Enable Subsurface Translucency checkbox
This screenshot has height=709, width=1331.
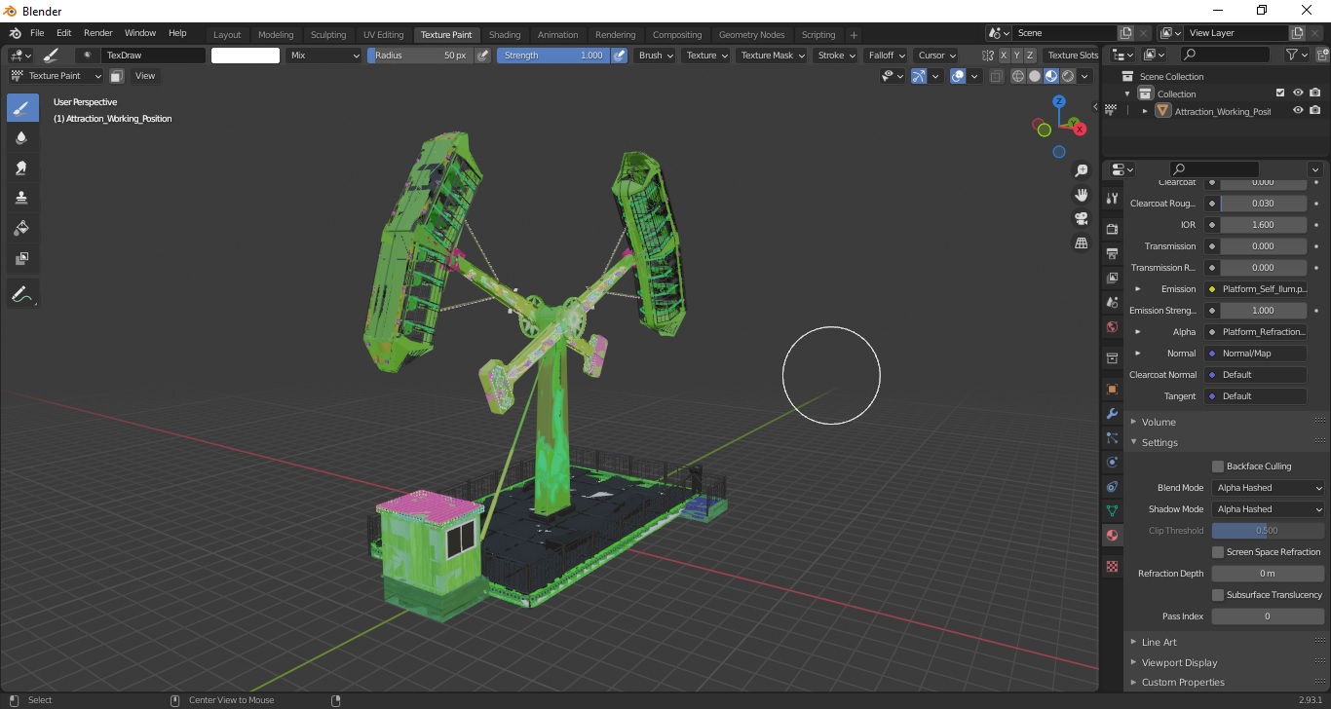click(x=1218, y=595)
